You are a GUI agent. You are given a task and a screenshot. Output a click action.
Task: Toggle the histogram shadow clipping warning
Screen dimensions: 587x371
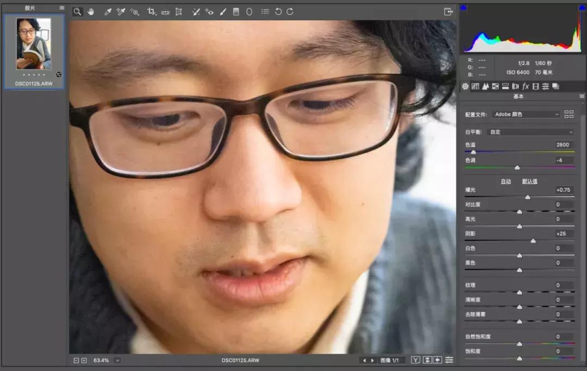click(463, 7)
